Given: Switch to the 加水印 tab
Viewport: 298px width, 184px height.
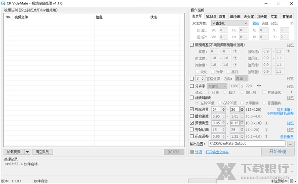Looking at the screenshot, I should tap(211, 17).
